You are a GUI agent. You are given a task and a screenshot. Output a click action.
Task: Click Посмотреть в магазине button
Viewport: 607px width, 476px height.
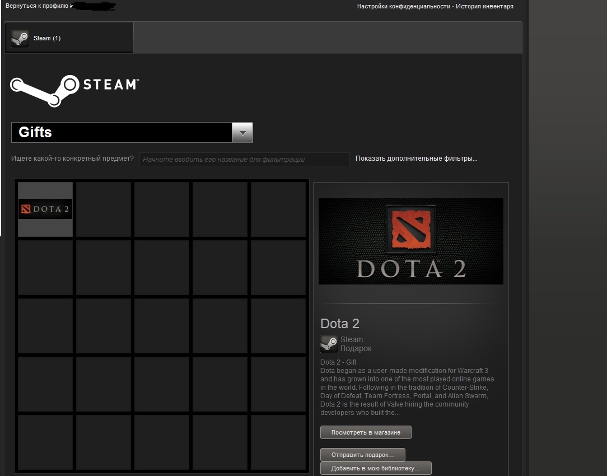click(x=366, y=432)
